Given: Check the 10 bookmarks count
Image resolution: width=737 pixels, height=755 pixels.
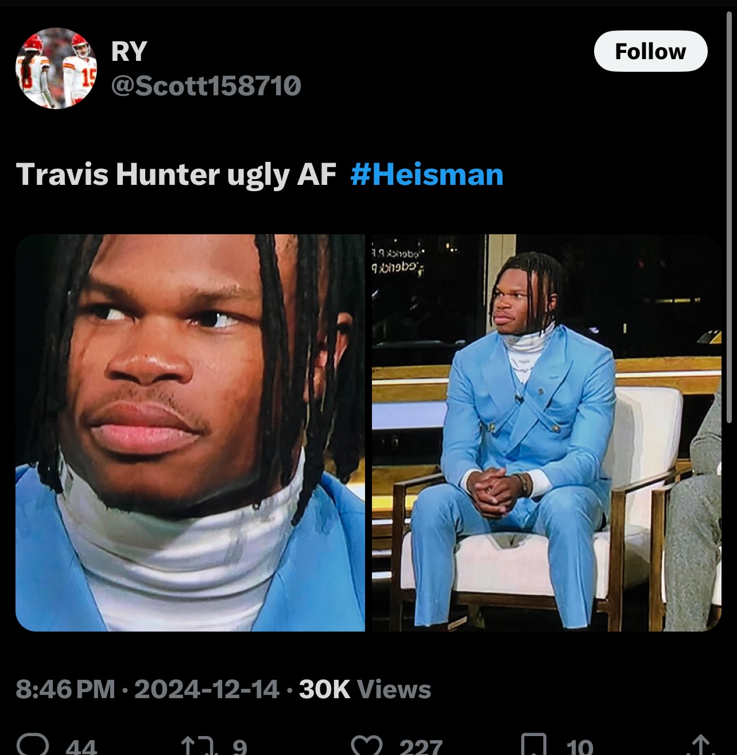Looking at the screenshot, I should pos(580,746).
